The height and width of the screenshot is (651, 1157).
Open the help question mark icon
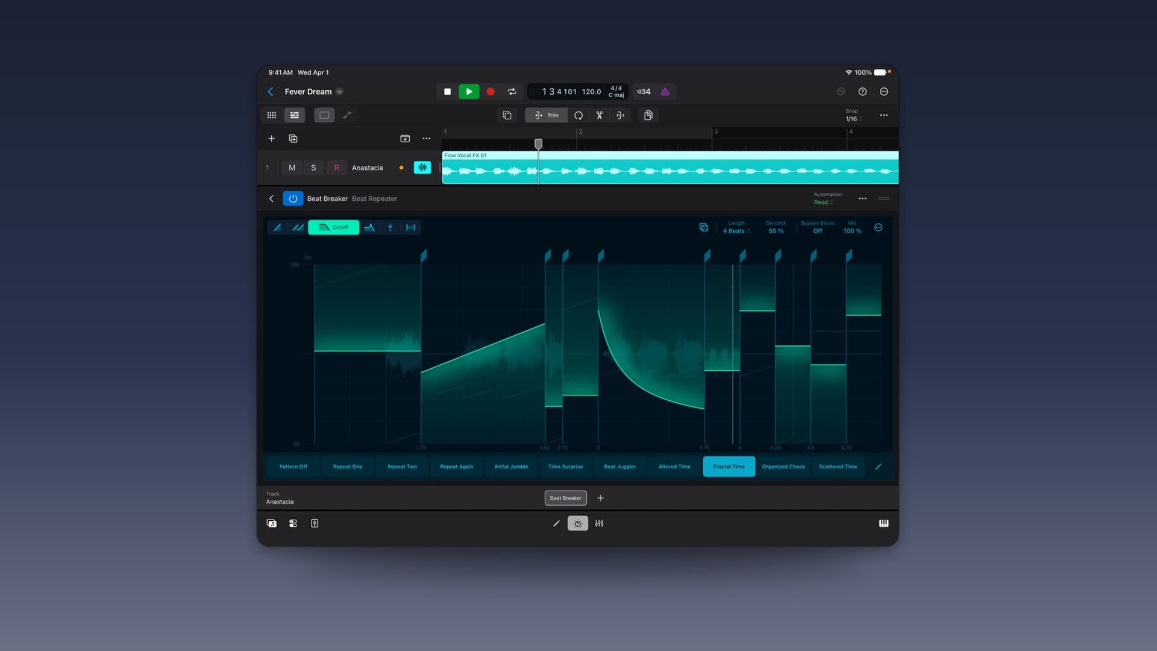(x=862, y=92)
